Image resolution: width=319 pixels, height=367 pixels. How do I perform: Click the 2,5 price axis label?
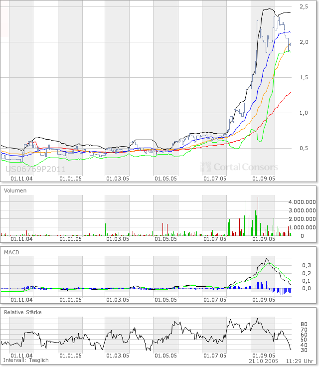pos(304,7)
